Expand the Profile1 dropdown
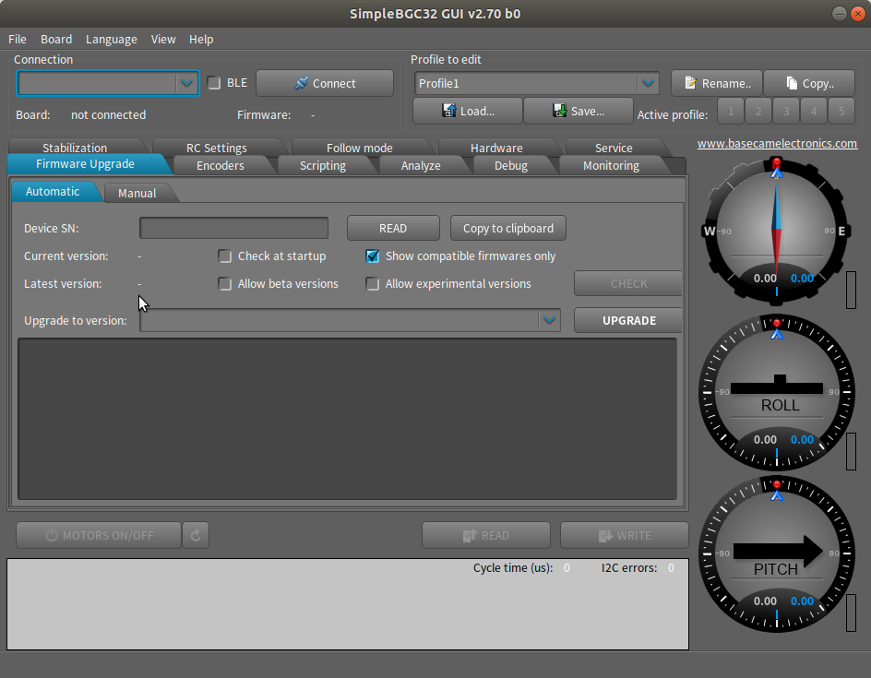Image resolution: width=871 pixels, height=678 pixels. coord(648,83)
